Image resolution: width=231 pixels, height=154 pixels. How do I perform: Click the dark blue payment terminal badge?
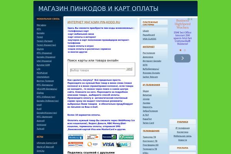click(109, 137)
